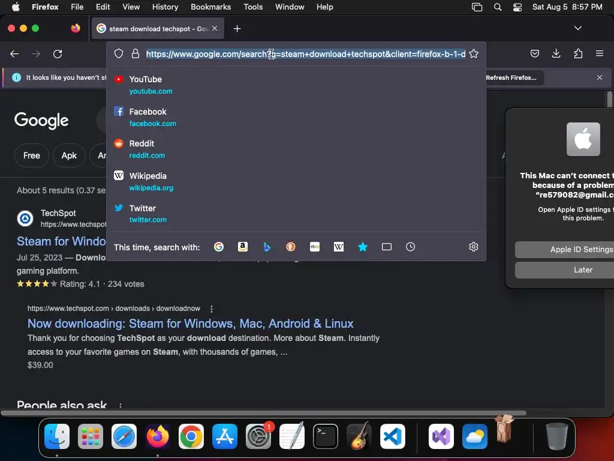Viewport: 614px width, 461px height.
Task: Expand the list all tabs chevron
Action: click(578, 28)
